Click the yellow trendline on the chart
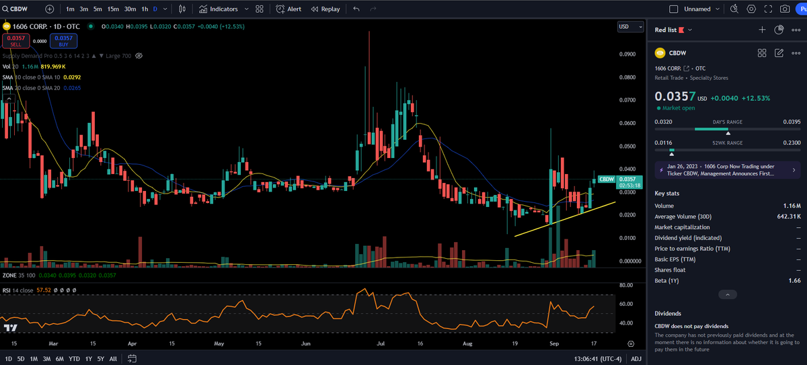Viewport: 807px width, 365px height. (565, 218)
